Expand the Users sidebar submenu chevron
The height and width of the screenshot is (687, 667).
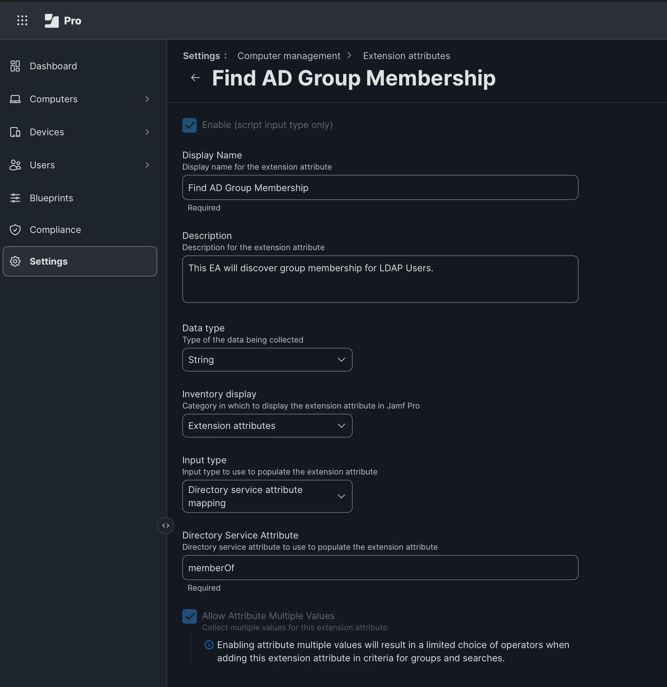147,165
